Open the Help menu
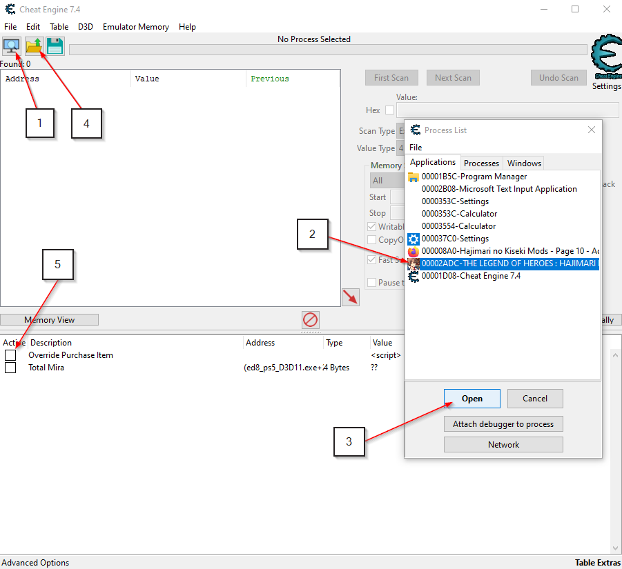Viewport: 622px width, 569px height. [x=187, y=26]
